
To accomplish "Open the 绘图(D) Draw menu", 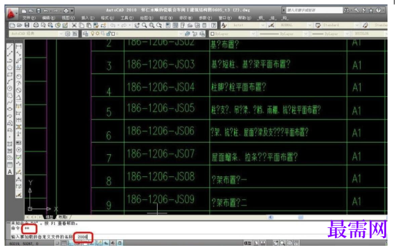I will point(147,18).
